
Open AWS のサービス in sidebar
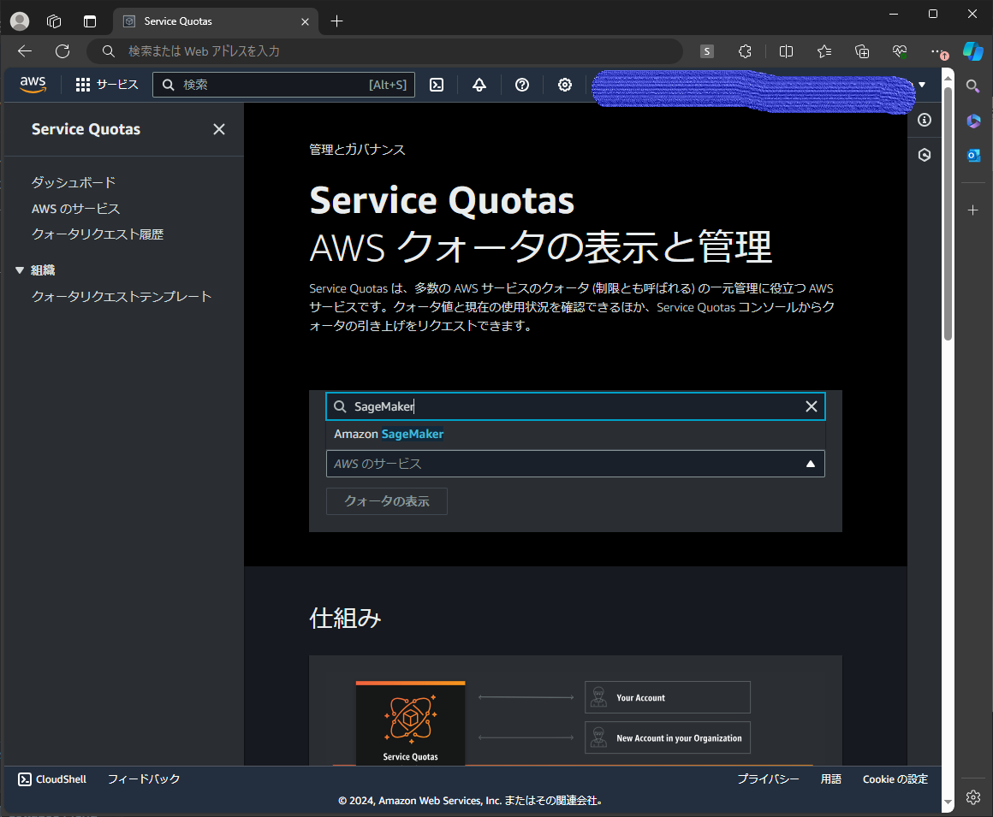75,209
